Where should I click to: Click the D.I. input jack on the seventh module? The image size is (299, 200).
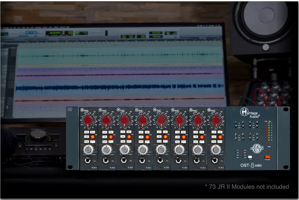point(196,160)
